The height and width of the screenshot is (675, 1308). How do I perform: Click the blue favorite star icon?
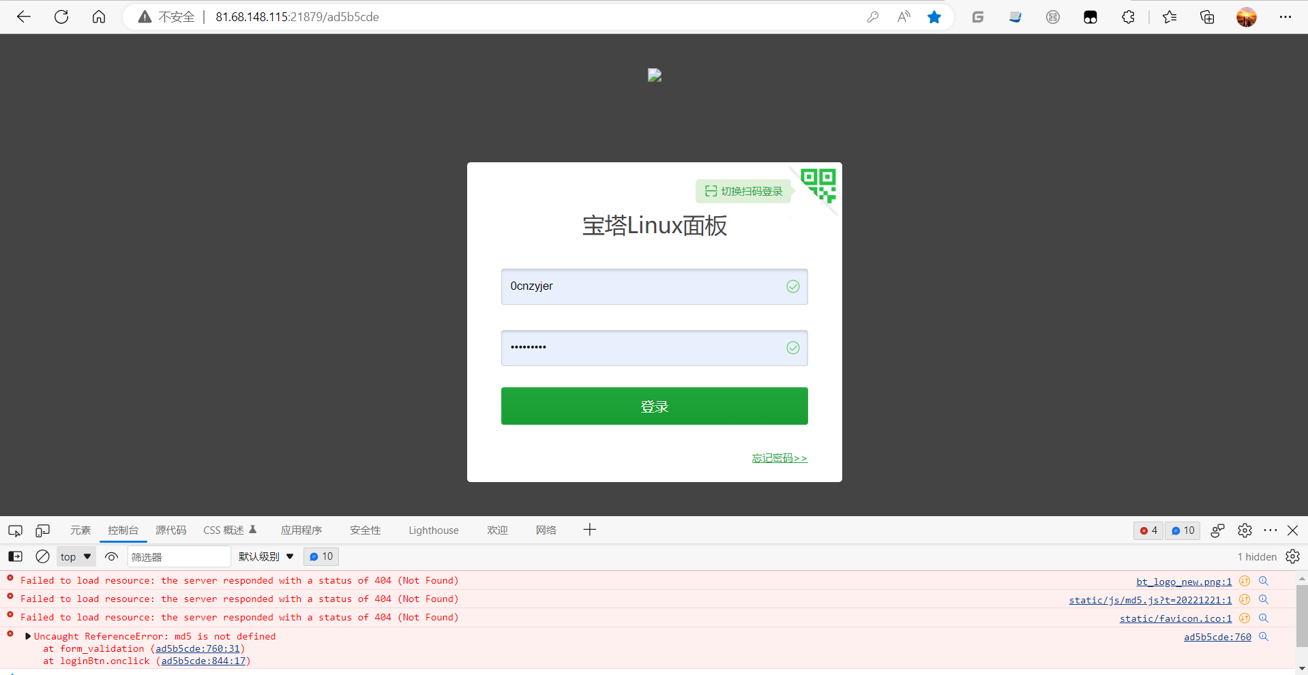(x=934, y=17)
